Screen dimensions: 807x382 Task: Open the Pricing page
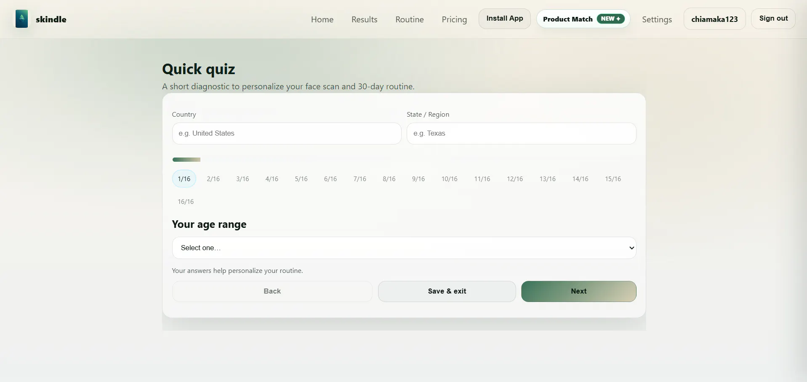pos(454,19)
